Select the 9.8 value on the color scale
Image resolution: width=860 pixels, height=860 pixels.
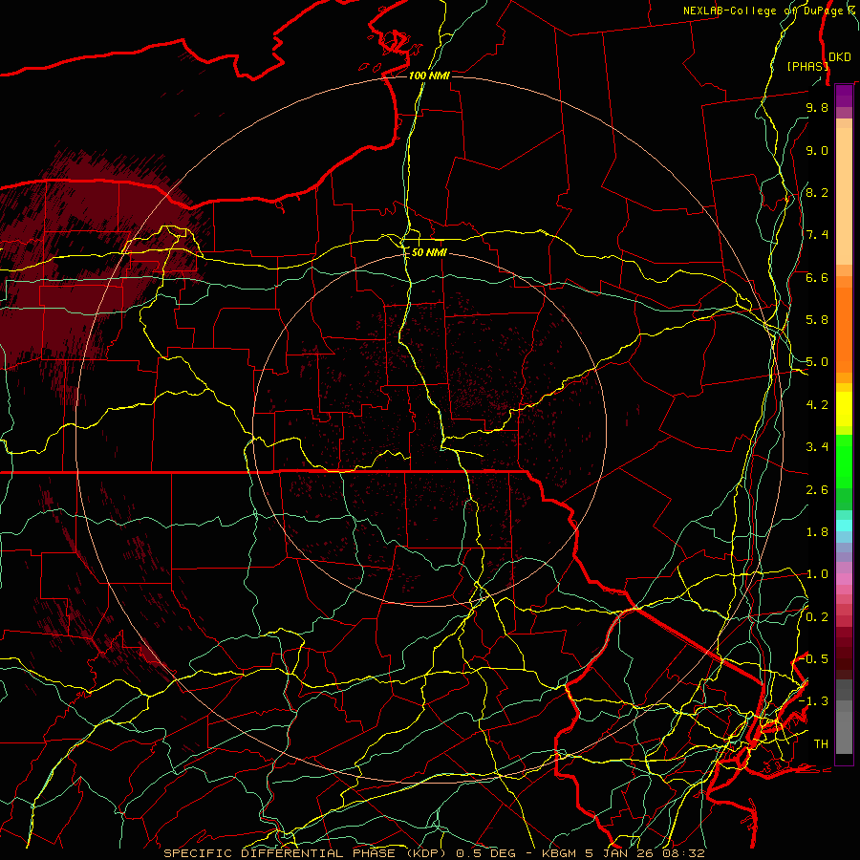[x=817, y=107]
